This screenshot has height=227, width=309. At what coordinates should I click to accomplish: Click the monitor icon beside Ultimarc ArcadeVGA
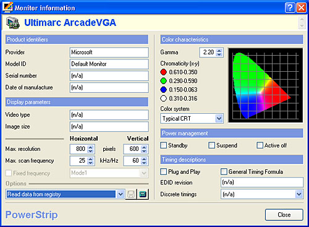[x=13, y=23]
